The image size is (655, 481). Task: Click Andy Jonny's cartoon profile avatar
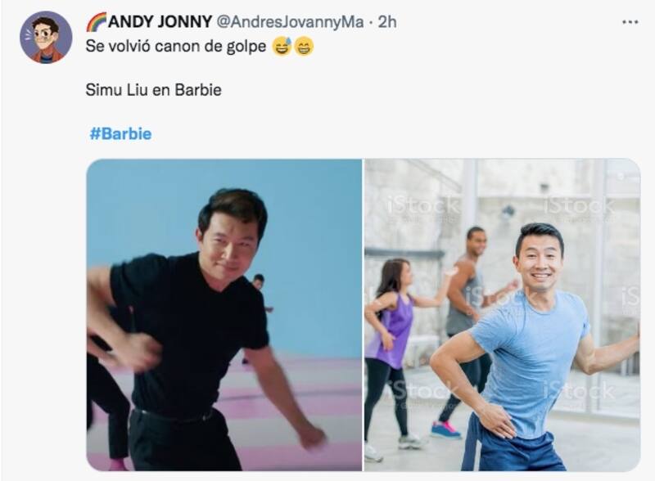point(46,38)
